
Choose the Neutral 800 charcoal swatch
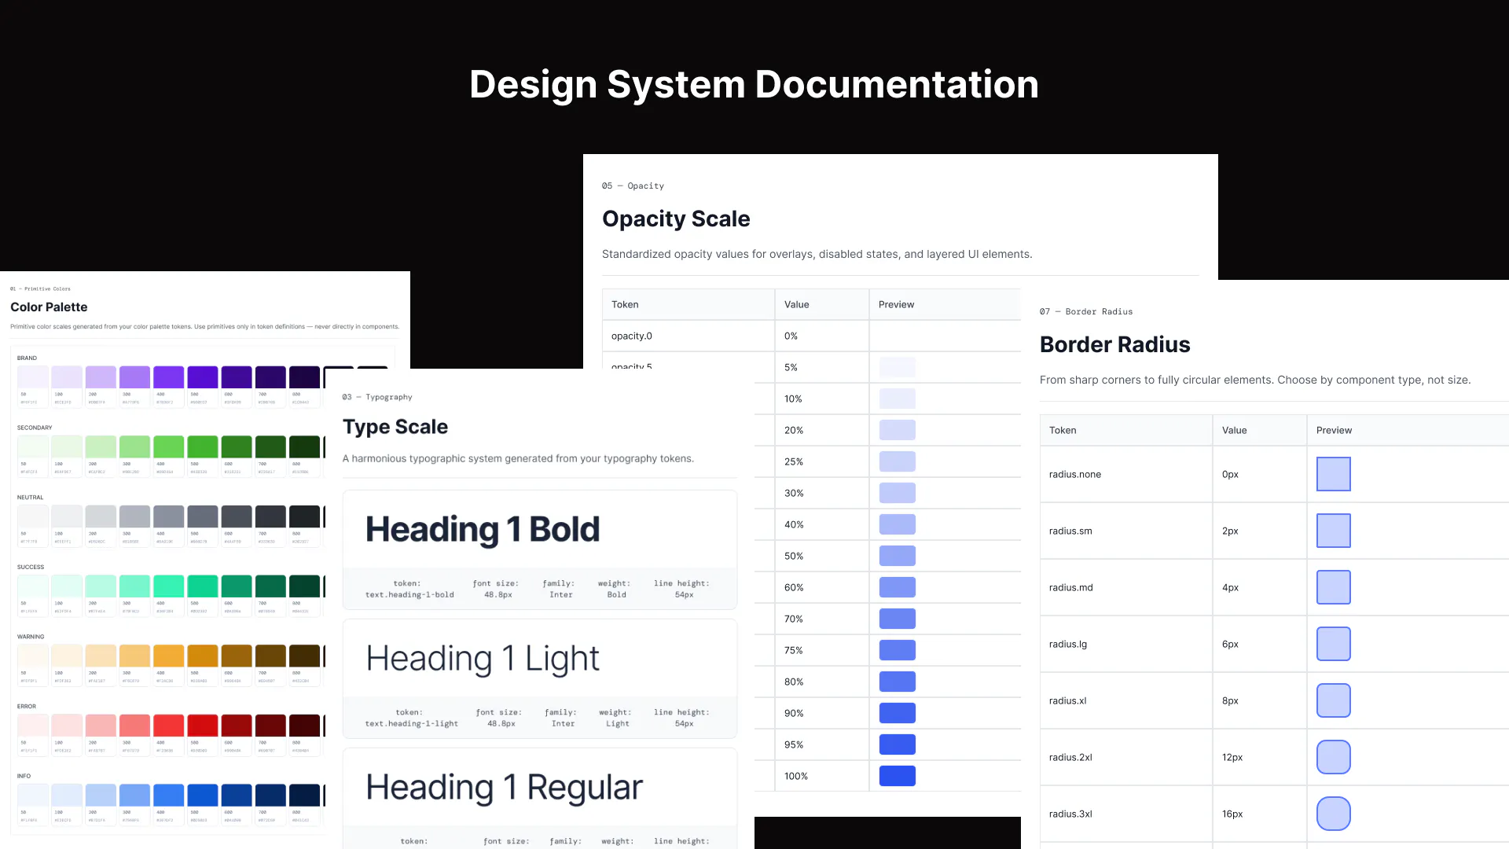pos(304,516)
